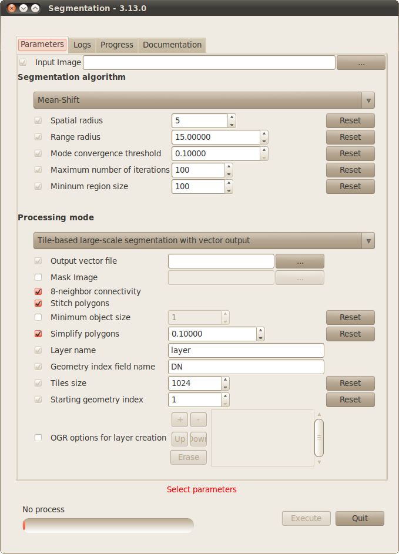
Task: Browse for the Output vector file
Action: tap(300, 261)
